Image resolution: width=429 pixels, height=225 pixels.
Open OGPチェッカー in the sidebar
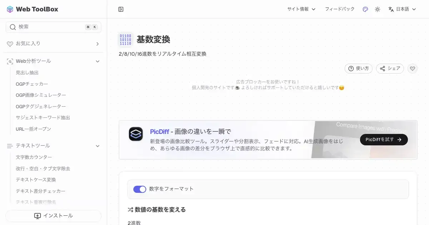coord(32,84)
